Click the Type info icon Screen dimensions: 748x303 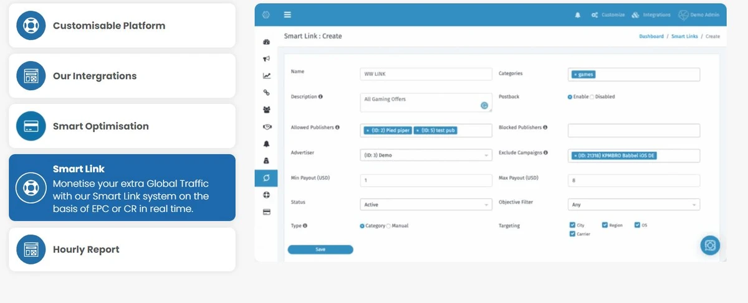pyautogui.click(x=305, y=226)
